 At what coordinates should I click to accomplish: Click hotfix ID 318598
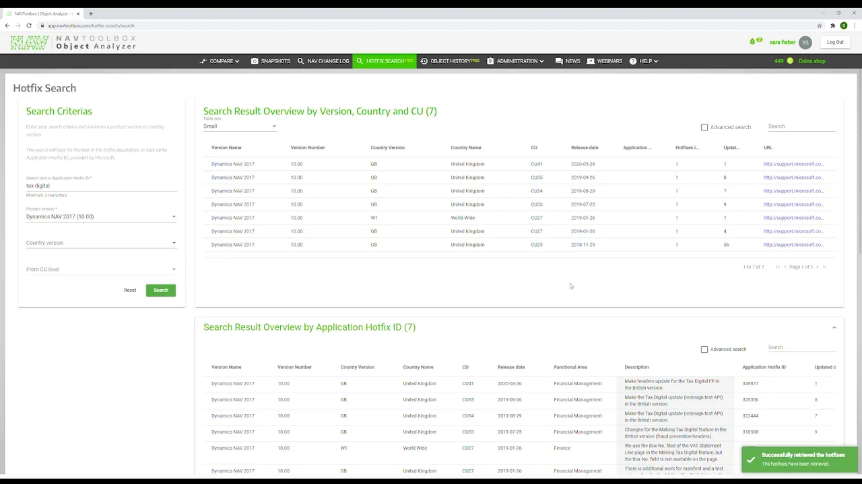click(750, 432)
